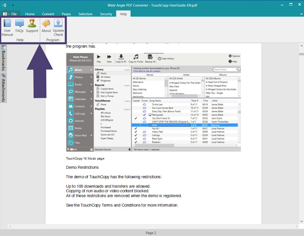Switch to the Home ribbon tab
Image resolution: width=304 pixels, height=236 pixels.
pyautogui.click(x=30, y=14)
